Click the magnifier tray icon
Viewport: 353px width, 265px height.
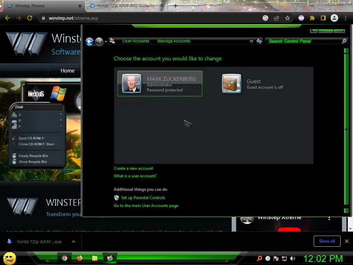(x=259, y=258)
